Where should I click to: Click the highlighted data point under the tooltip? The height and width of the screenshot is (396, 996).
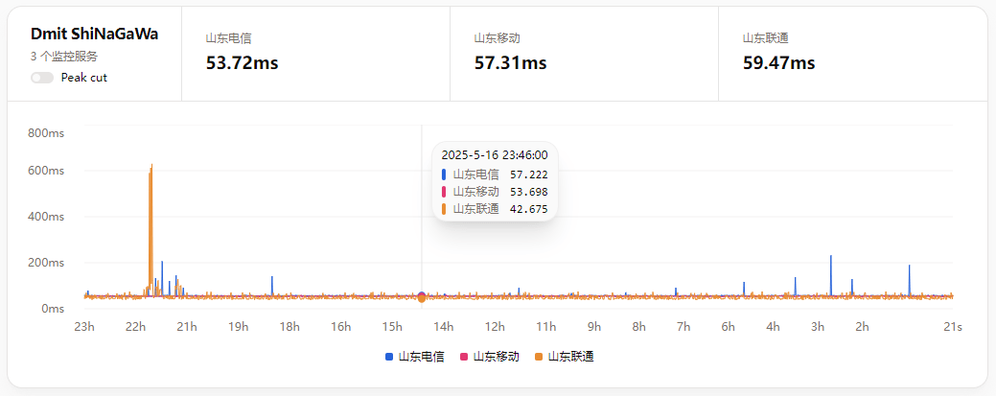(422, 297)
